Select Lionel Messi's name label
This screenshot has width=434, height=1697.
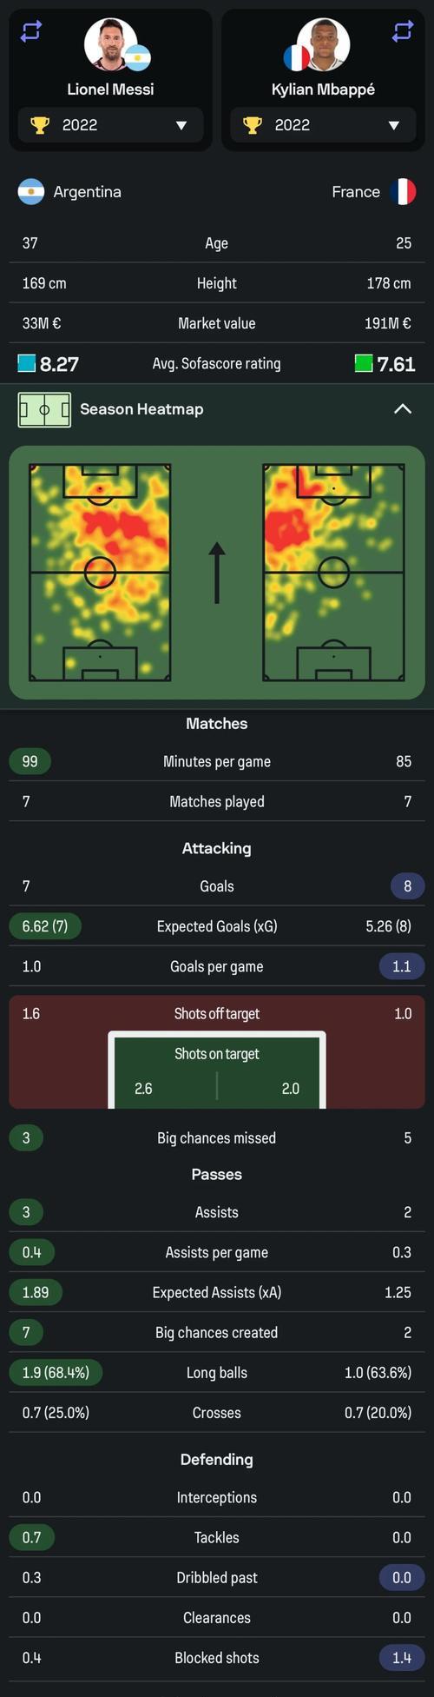point(111,89)
